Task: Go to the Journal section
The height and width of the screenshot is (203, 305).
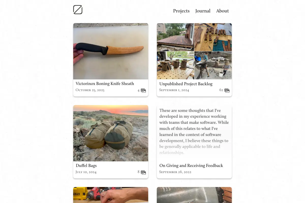Action: 203,11
